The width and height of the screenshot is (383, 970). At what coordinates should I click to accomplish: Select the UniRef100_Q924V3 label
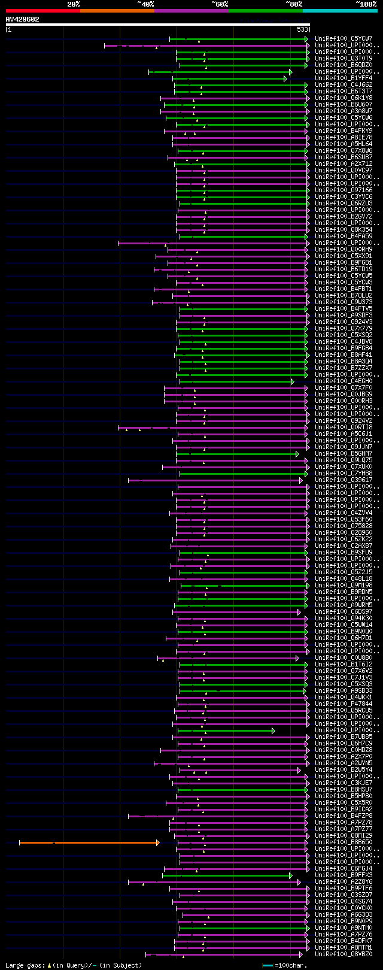coord(344,322)
